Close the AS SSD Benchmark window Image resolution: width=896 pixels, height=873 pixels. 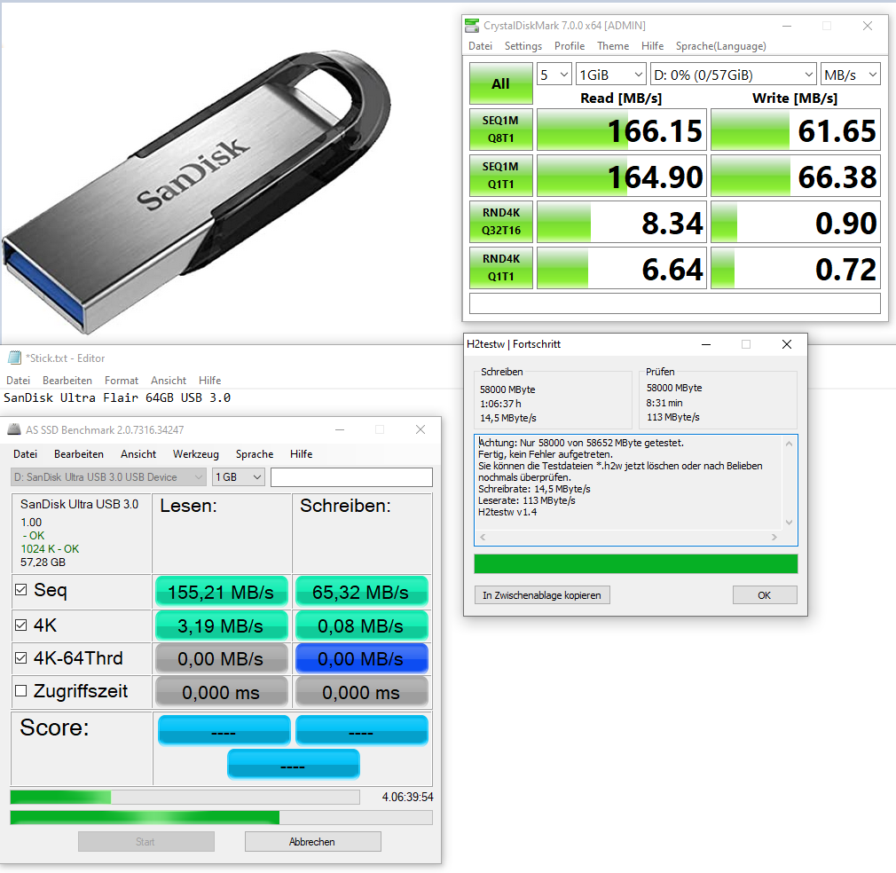pos(420,429)
